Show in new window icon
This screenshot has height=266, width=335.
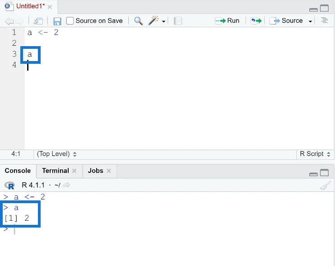(38, 21)
